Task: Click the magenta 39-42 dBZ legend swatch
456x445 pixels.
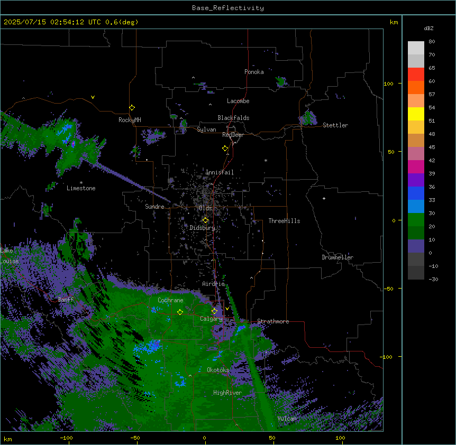Action: [416, 166]
